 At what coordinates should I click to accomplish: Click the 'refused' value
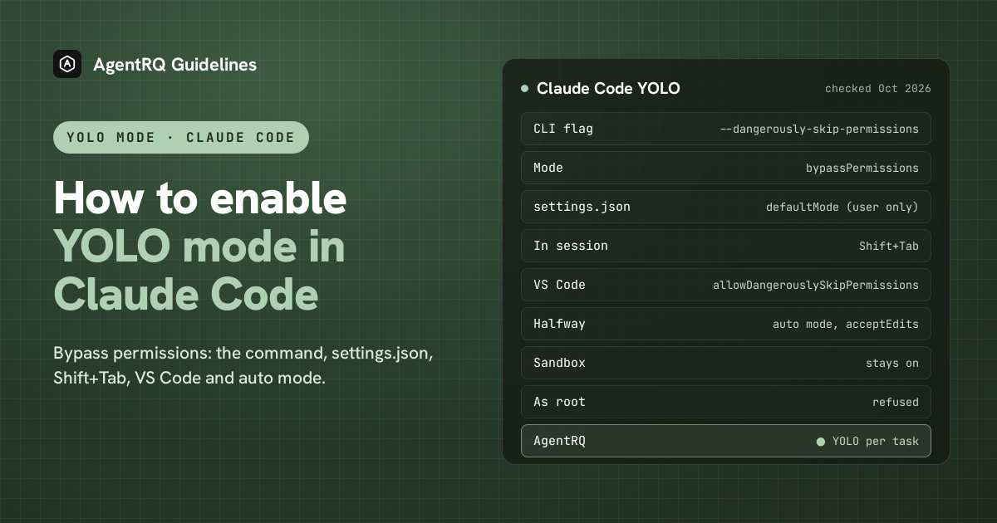point(896,402)
